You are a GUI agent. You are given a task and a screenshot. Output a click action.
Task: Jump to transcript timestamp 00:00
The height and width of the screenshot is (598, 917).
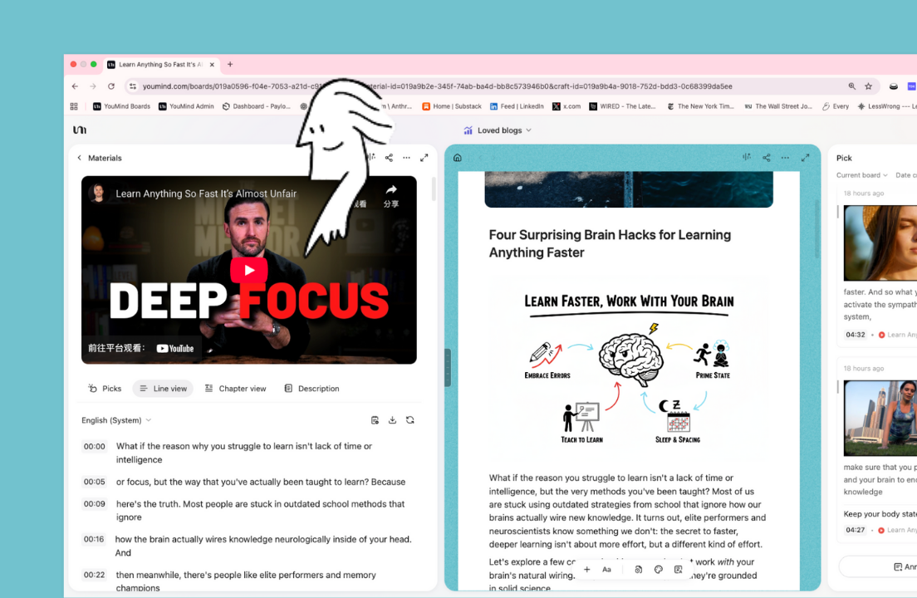tap(94, 447)
